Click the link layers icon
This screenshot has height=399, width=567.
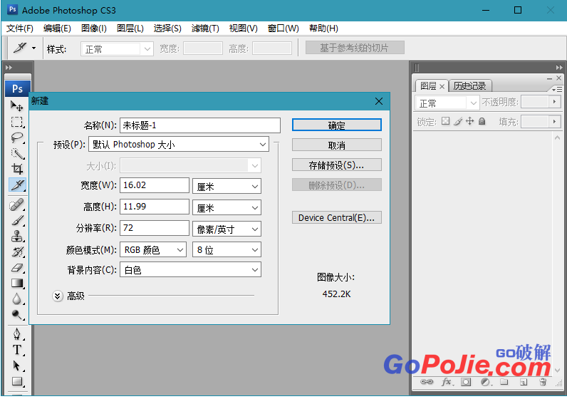pos(427,382)
